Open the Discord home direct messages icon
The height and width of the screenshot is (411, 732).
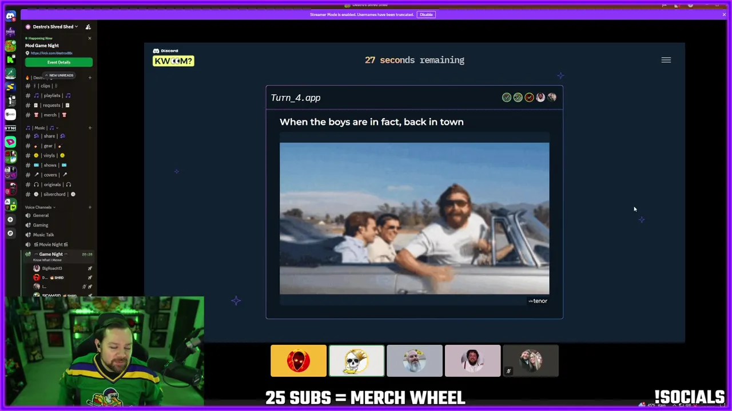pos(10,15)
